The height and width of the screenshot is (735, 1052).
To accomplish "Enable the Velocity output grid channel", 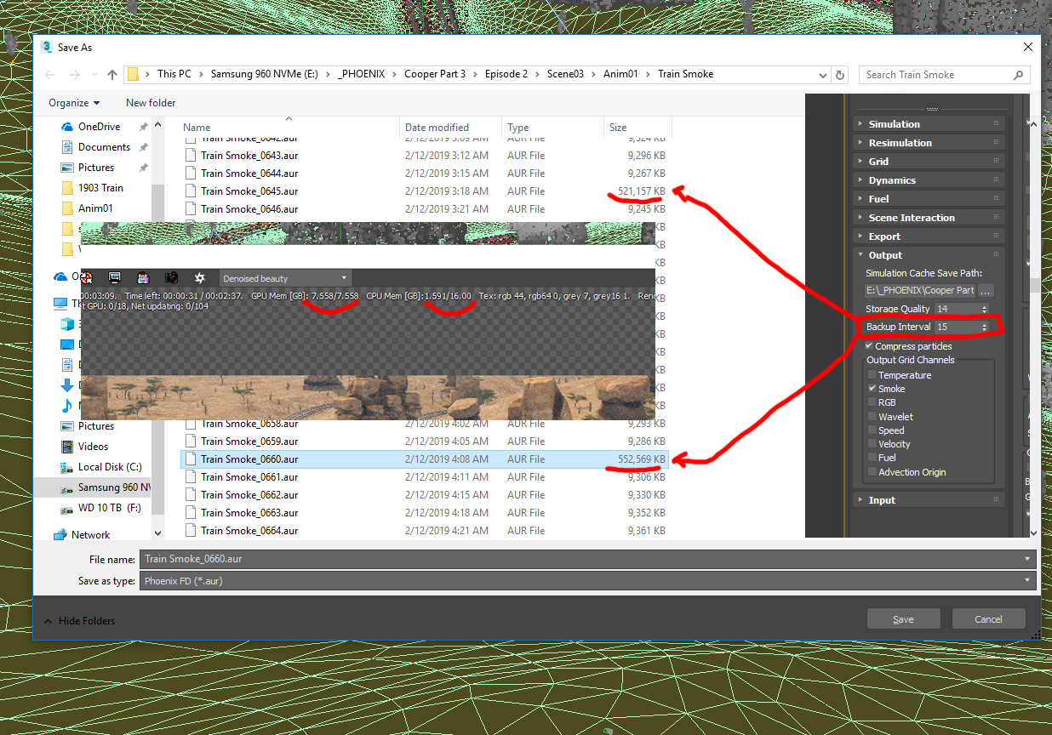I will (872, 444).
